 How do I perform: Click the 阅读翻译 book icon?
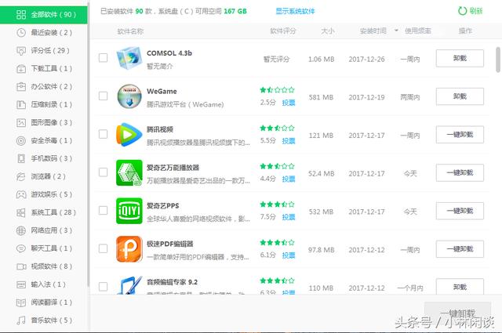pyautogui.click(x=21, y=302)
